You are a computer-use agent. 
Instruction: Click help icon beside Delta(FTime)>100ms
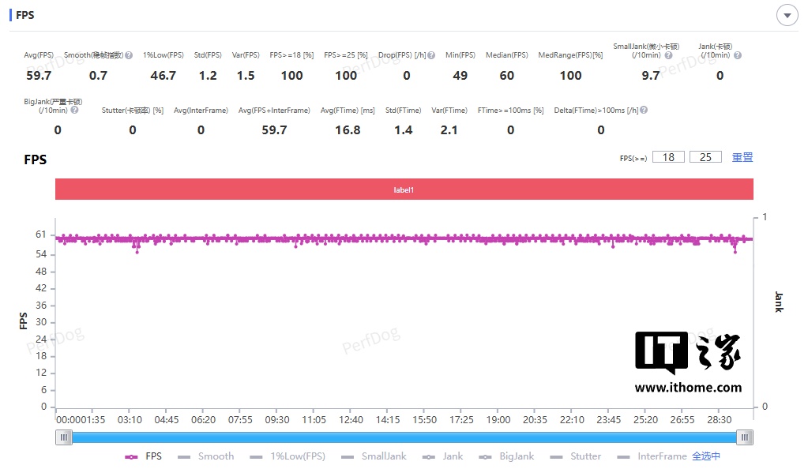[644, 111]
